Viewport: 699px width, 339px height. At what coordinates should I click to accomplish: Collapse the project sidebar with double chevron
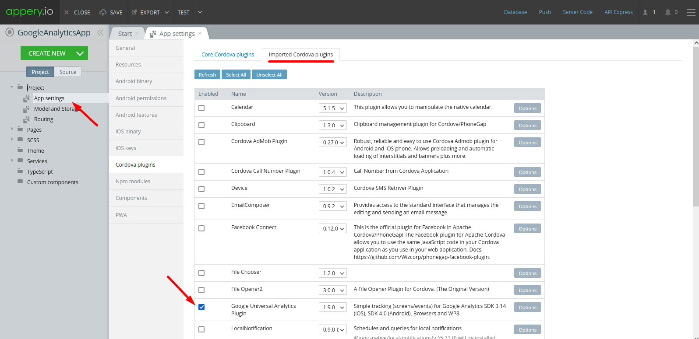point(101,32)
